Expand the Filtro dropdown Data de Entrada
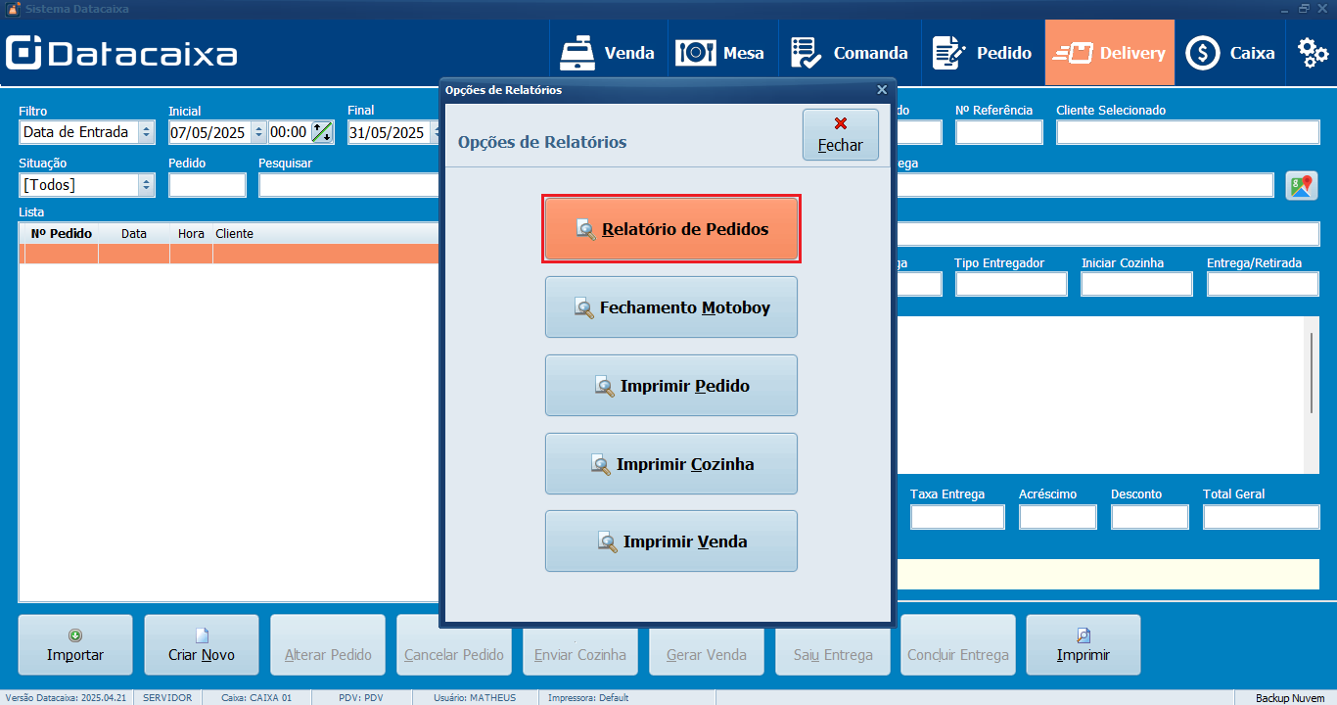Viewport: 1337px width, 705px height. tap(147, 132)
